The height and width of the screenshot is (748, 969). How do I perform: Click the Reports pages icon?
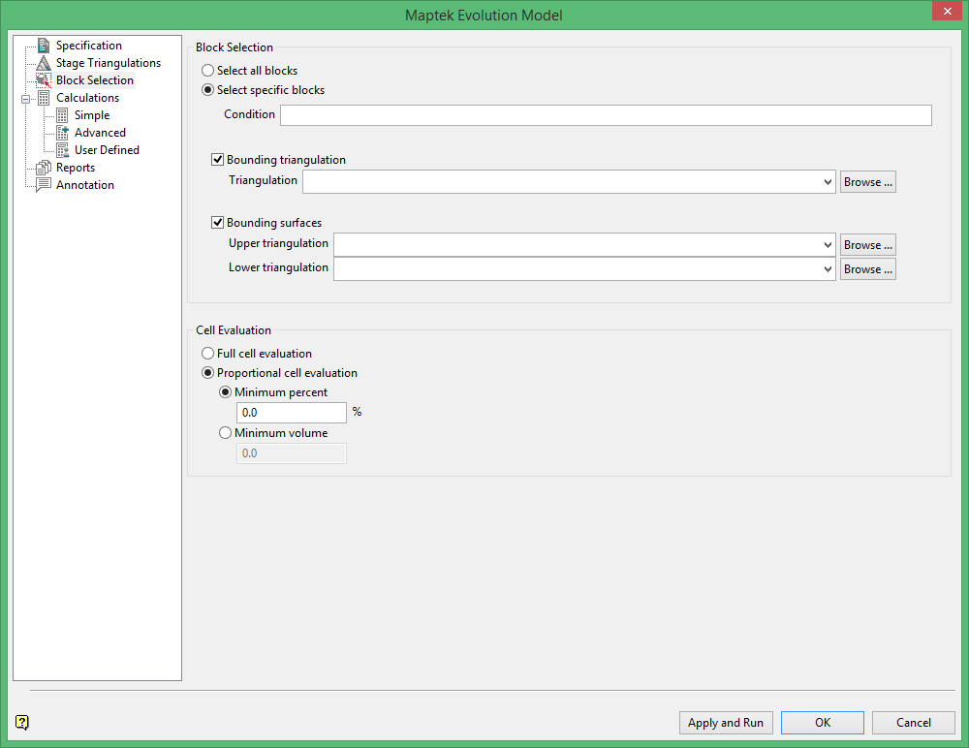pos(43,168)
